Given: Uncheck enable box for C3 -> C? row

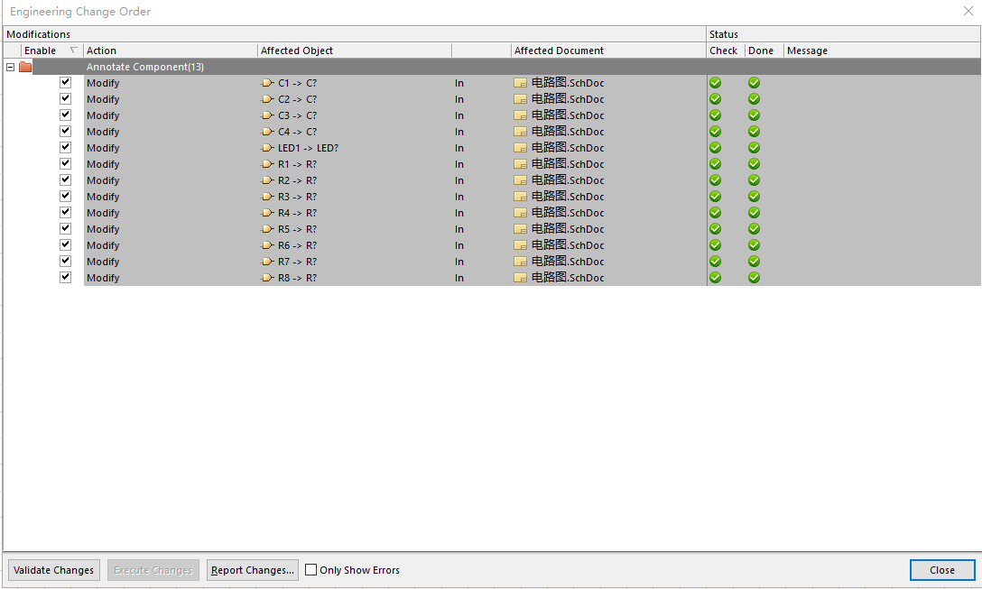Looking at the screenshot, I should point(65,115).
